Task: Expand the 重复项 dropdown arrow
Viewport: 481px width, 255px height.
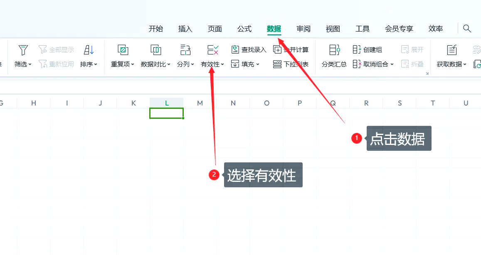Action: pos(133,64)
